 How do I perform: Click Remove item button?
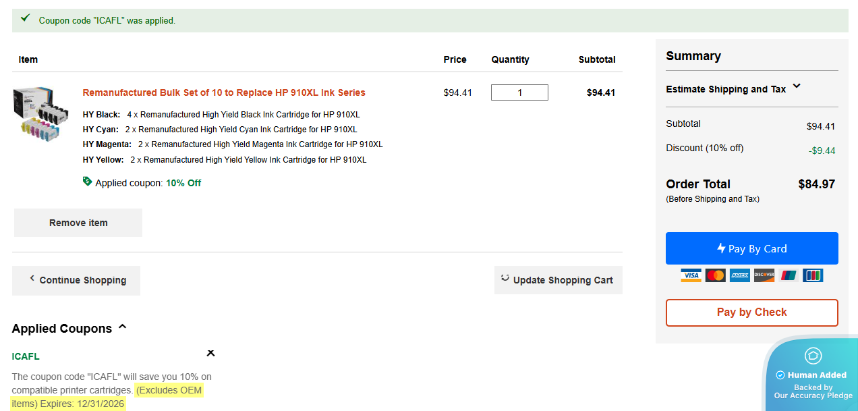tap(78, 223)
